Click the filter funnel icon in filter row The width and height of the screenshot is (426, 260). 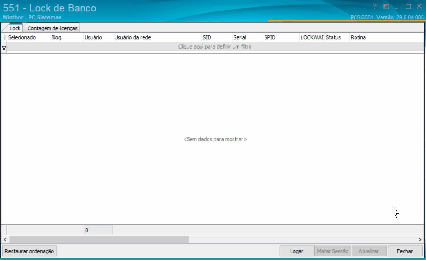[x=4, y=48]
